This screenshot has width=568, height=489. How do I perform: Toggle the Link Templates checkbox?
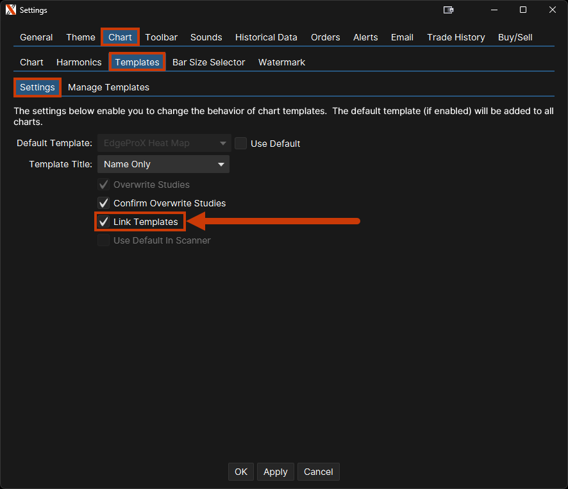104,222
